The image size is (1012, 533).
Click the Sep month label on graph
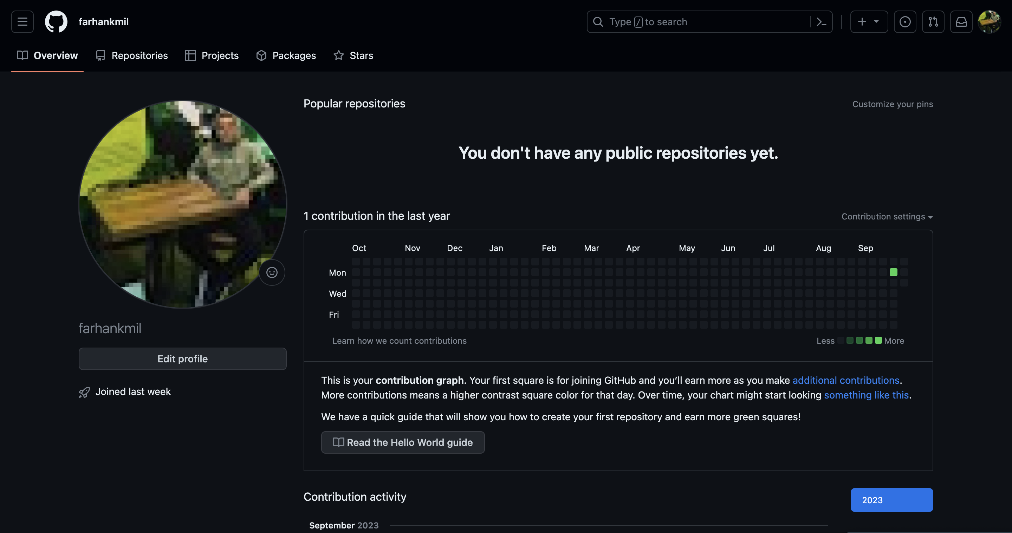pos(865,248)
